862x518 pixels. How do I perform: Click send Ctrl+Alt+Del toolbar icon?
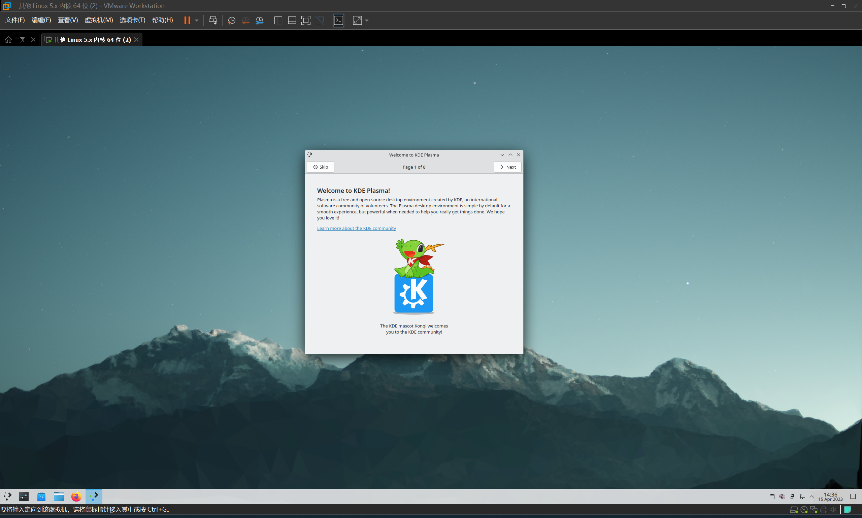click(x=212, y=20)
